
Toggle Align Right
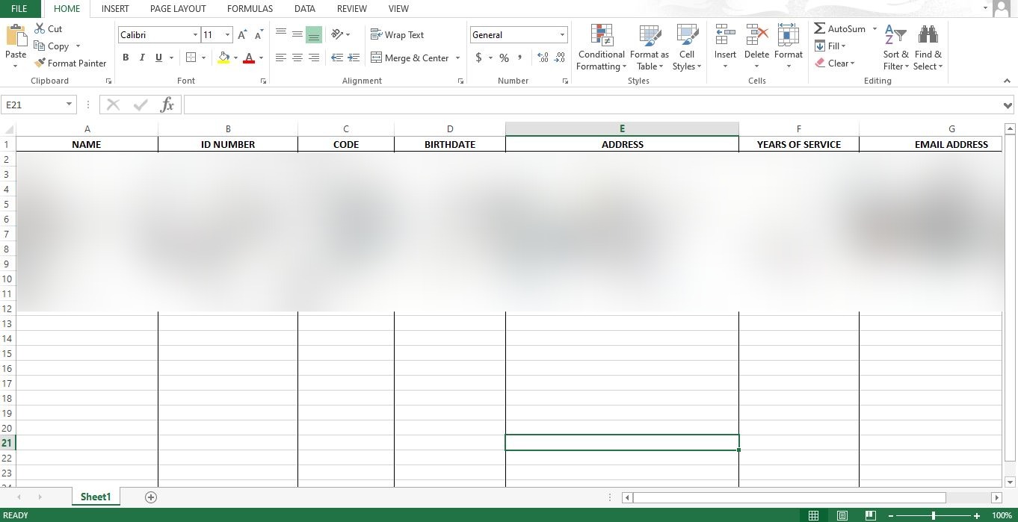(x=314, y=58)
